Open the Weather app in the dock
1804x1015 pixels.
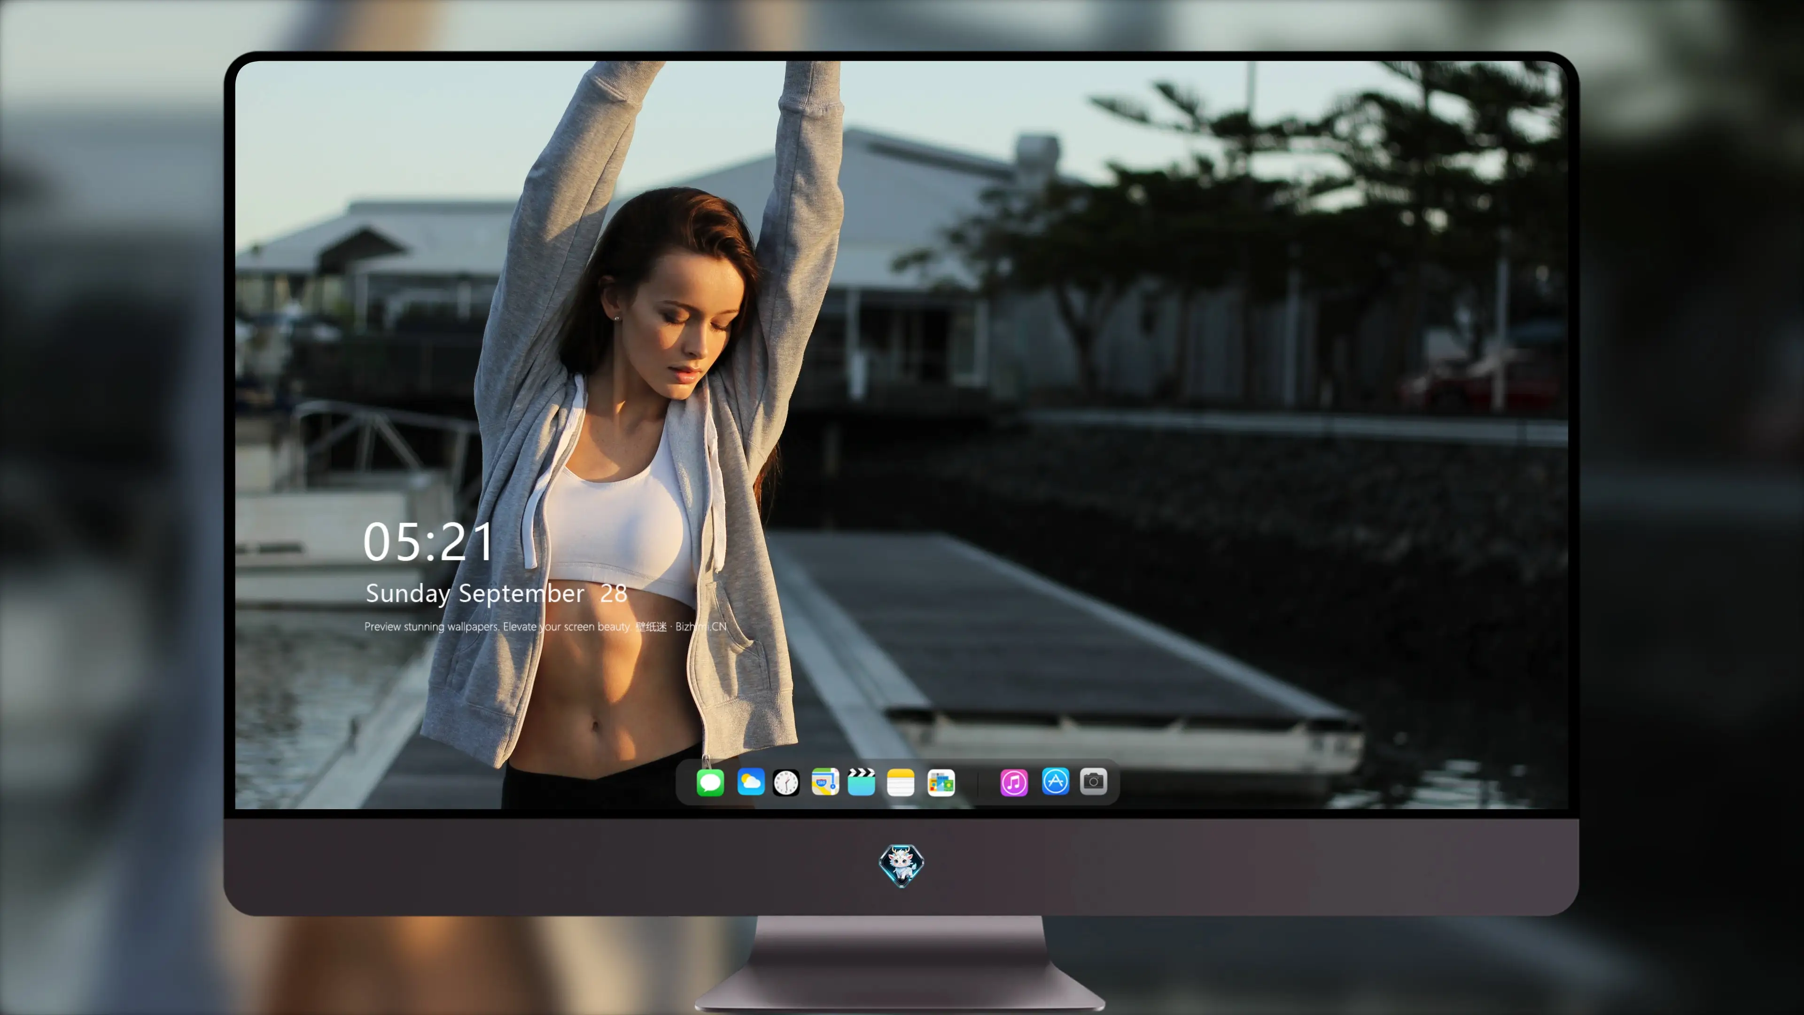click(x=751, y=782)
